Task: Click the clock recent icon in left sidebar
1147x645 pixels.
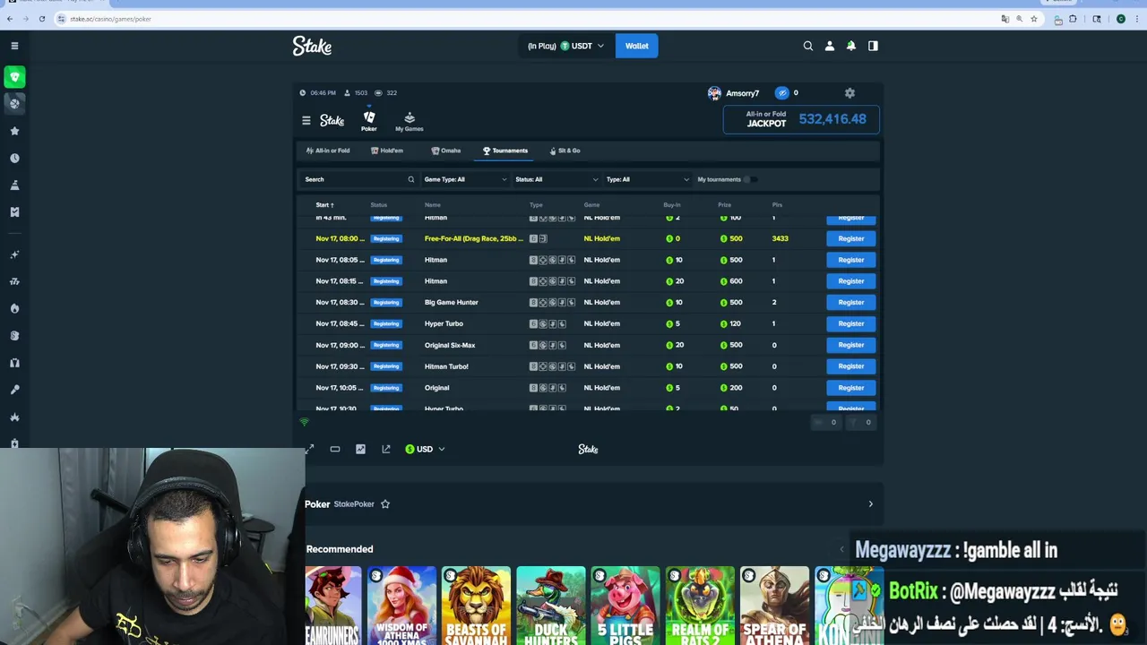Action: (x=14, y=158)
